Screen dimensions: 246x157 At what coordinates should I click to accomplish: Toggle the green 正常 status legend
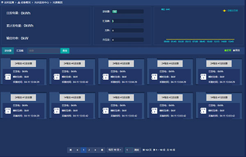[x=228, y=50]
